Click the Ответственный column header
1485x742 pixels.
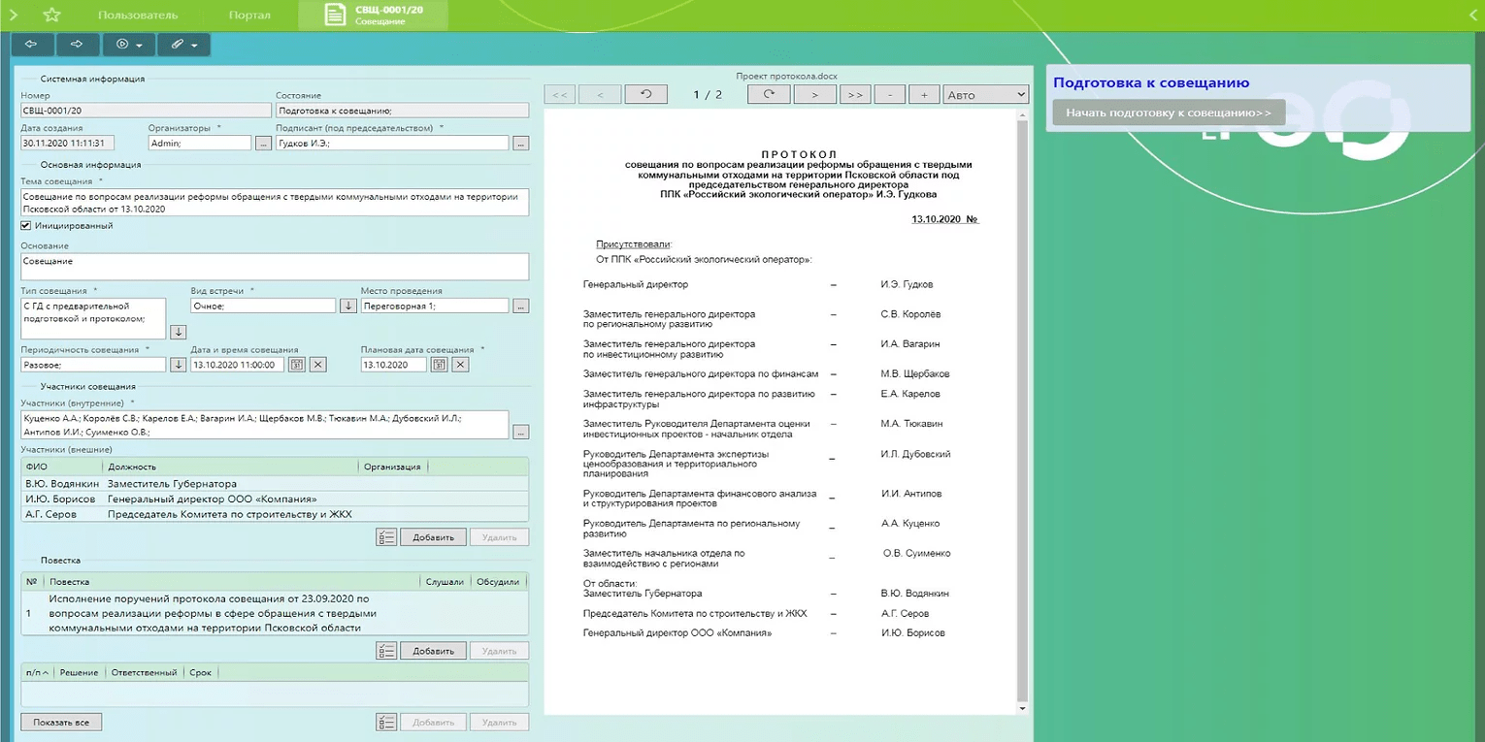point(144,671)
